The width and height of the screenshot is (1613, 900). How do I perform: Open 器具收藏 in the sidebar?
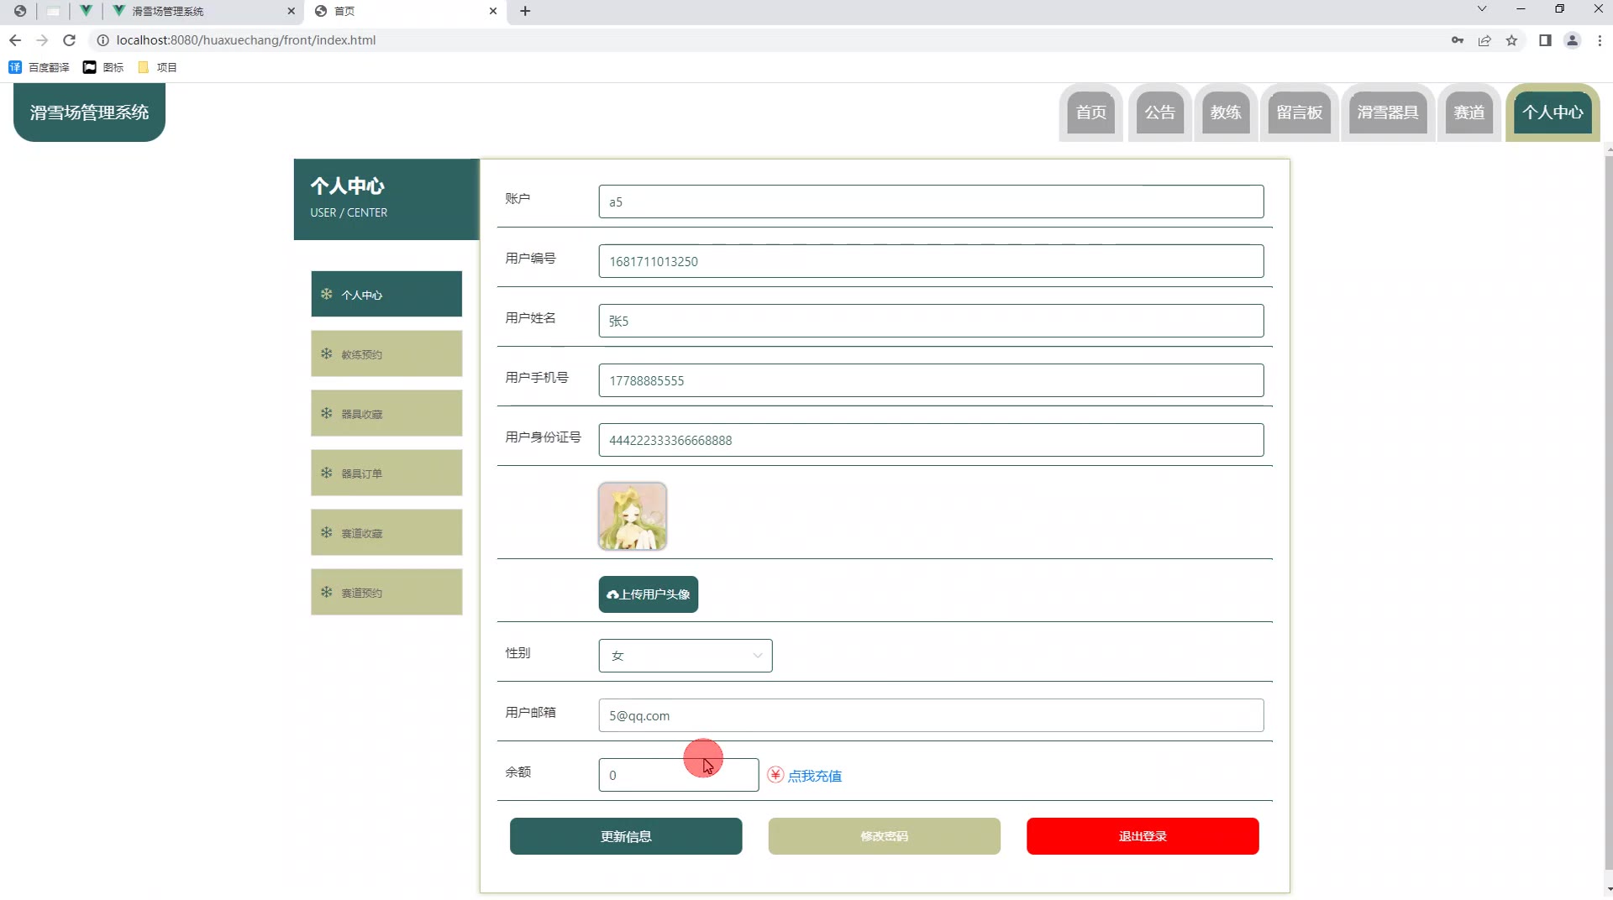point(386,413)
